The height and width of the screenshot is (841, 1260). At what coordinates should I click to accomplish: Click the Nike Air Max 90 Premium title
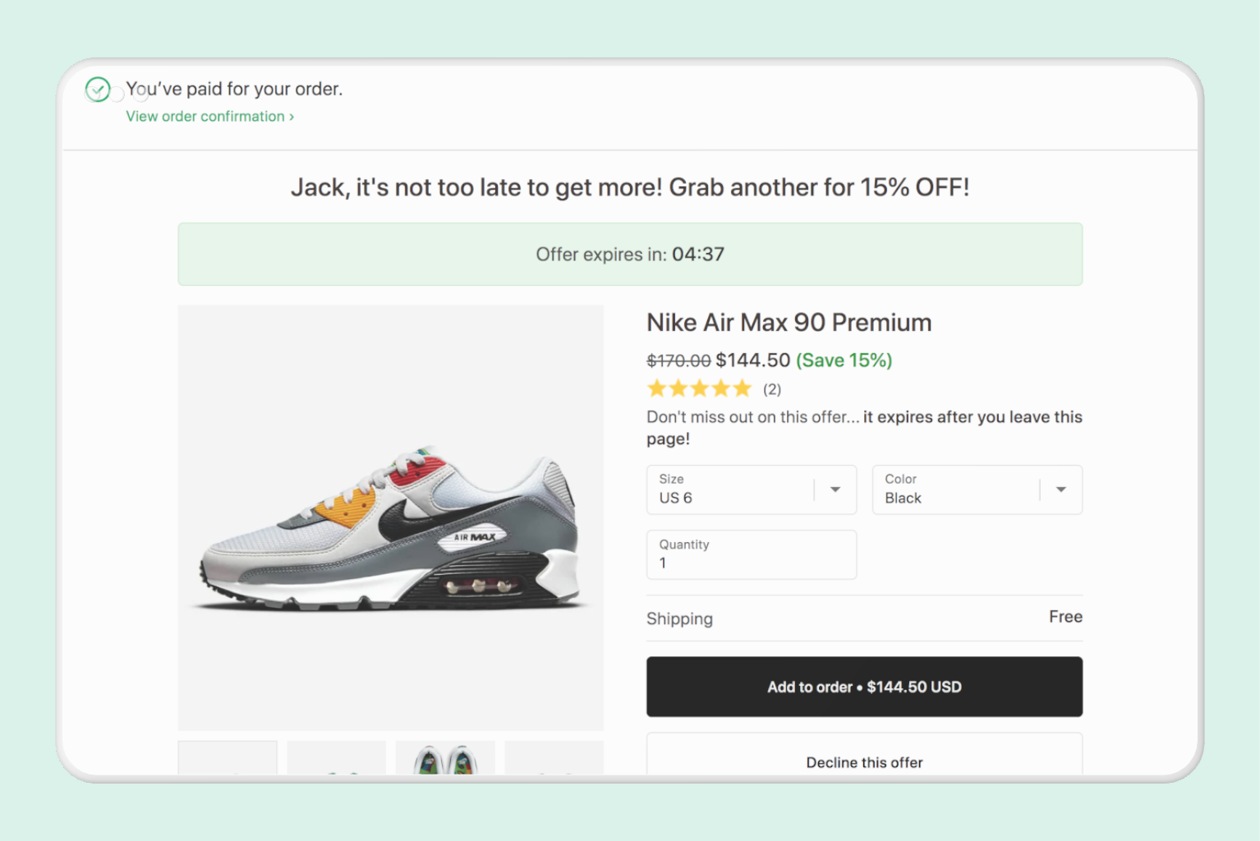[789, 323]
